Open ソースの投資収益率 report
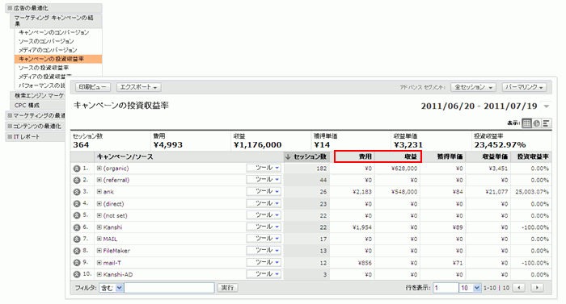566x304 pixels. (x=44, y=68)
